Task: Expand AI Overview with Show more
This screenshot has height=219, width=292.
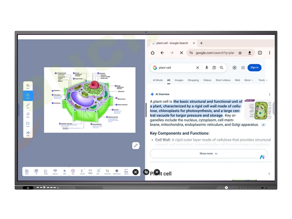Action: tap(209, 154)
